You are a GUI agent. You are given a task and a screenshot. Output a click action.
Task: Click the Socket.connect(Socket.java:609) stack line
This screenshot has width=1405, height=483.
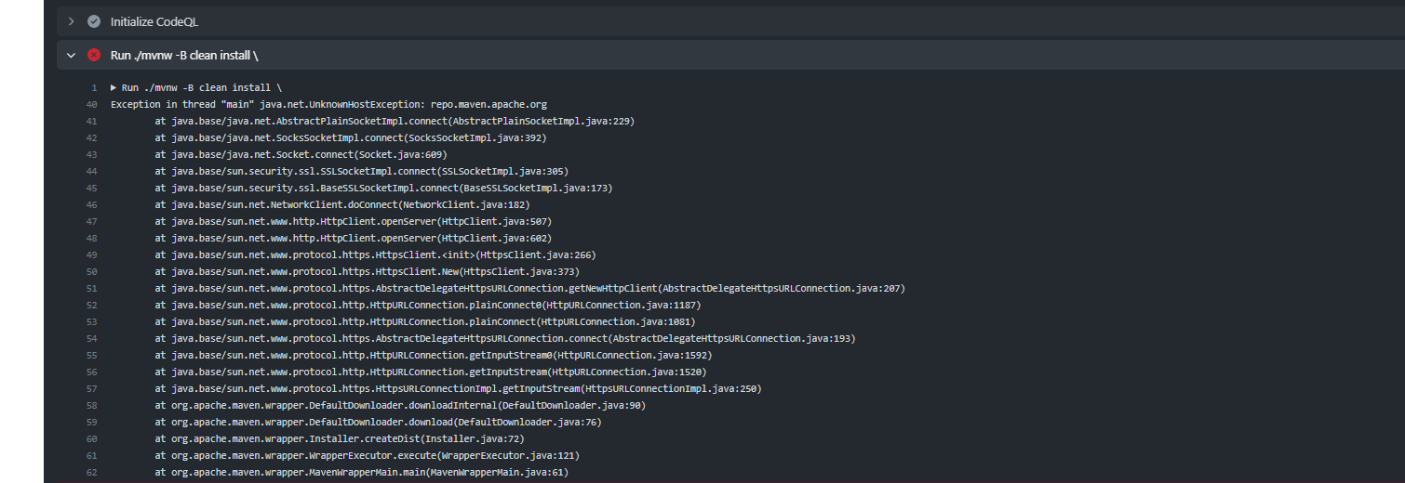(x=301, y=154)
